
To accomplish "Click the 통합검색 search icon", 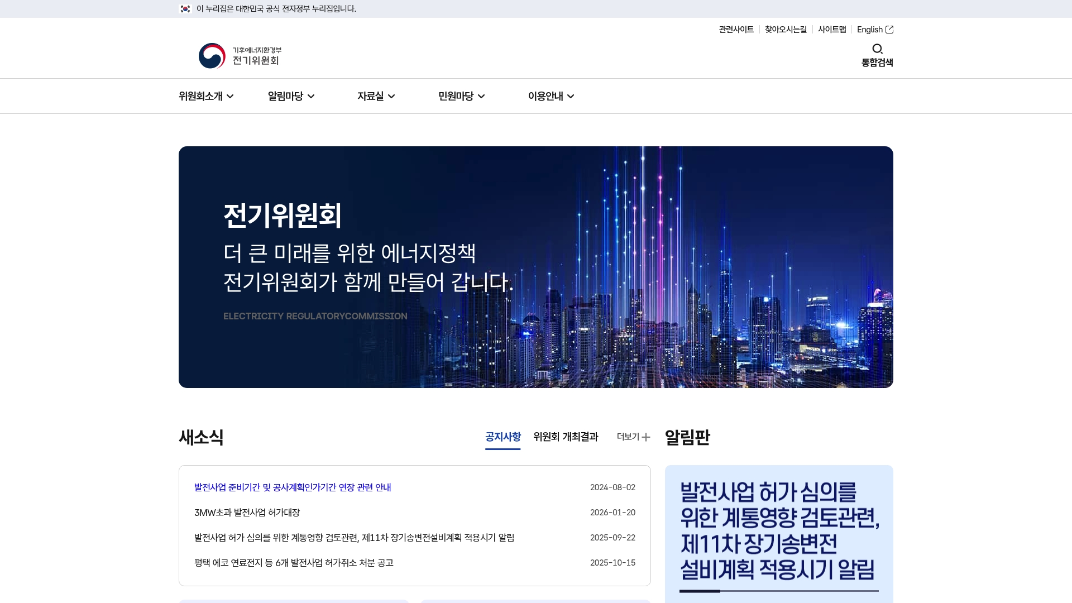I will pyautogui.click(x=877, y=49).
